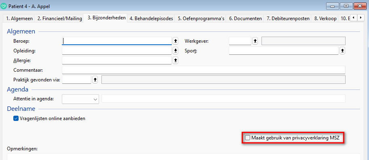Enable Maakt gebruik van privacyverklaring MSZ

pos(248,138)
